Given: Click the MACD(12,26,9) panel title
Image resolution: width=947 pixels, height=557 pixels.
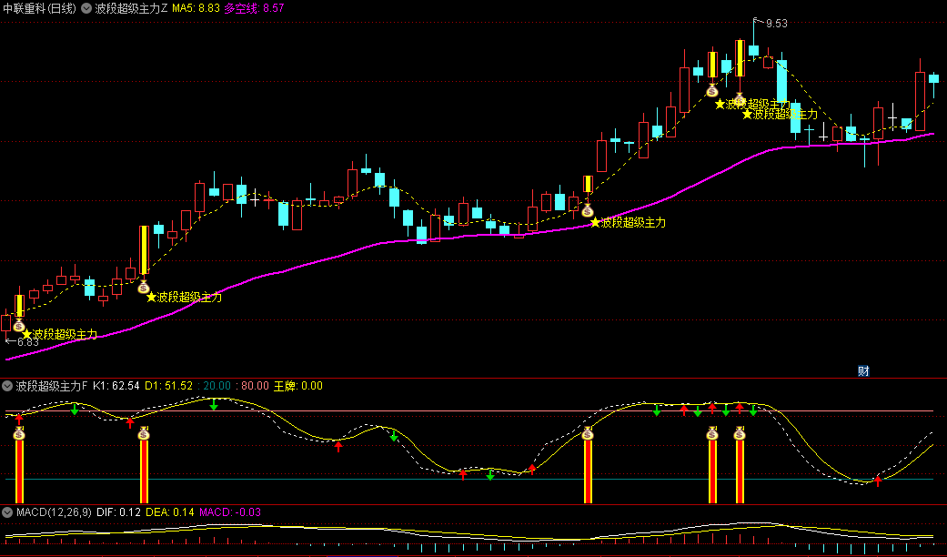Looking at the screenshot, I should tap(54, 512).
